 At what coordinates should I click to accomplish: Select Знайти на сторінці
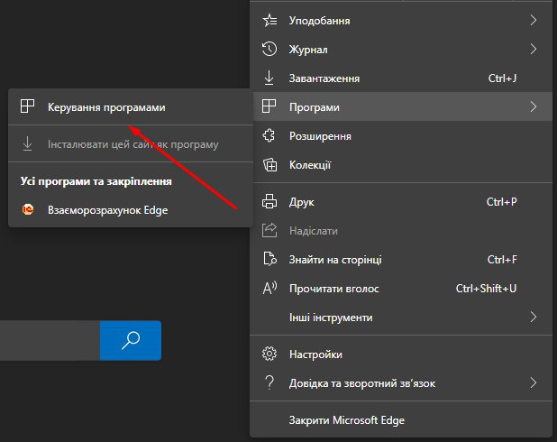pyautogui.click(x=401, y=259)
